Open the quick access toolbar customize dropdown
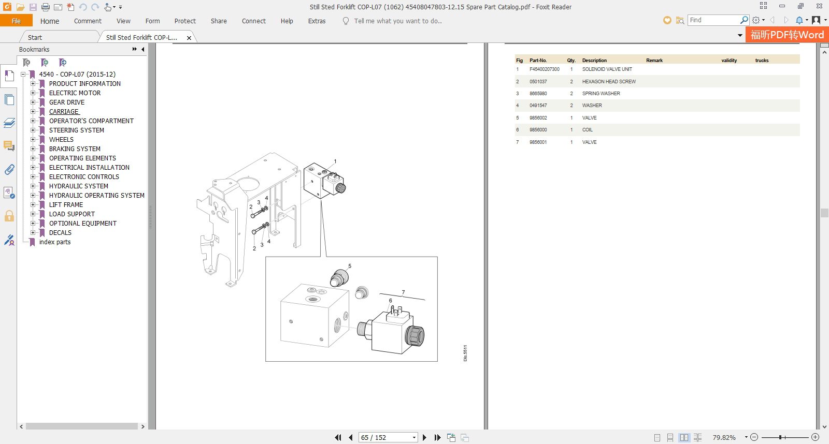 pos(120,7)
